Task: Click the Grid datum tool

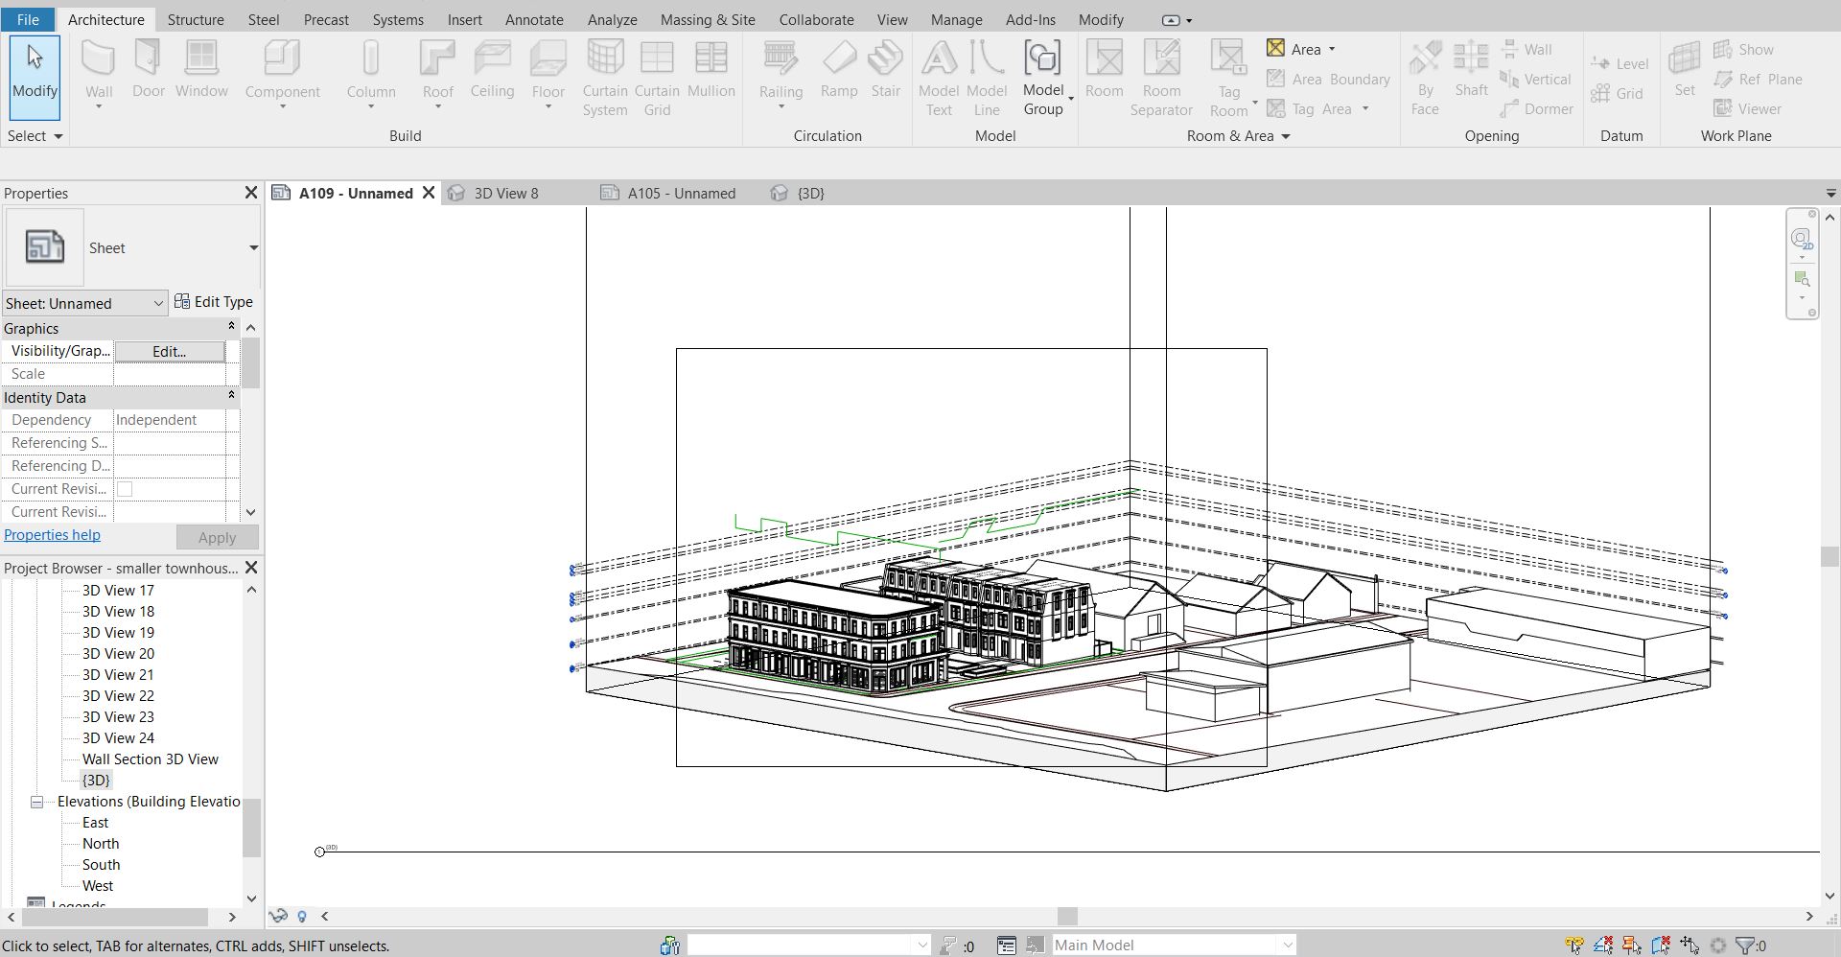Action: coord(1617,93)
